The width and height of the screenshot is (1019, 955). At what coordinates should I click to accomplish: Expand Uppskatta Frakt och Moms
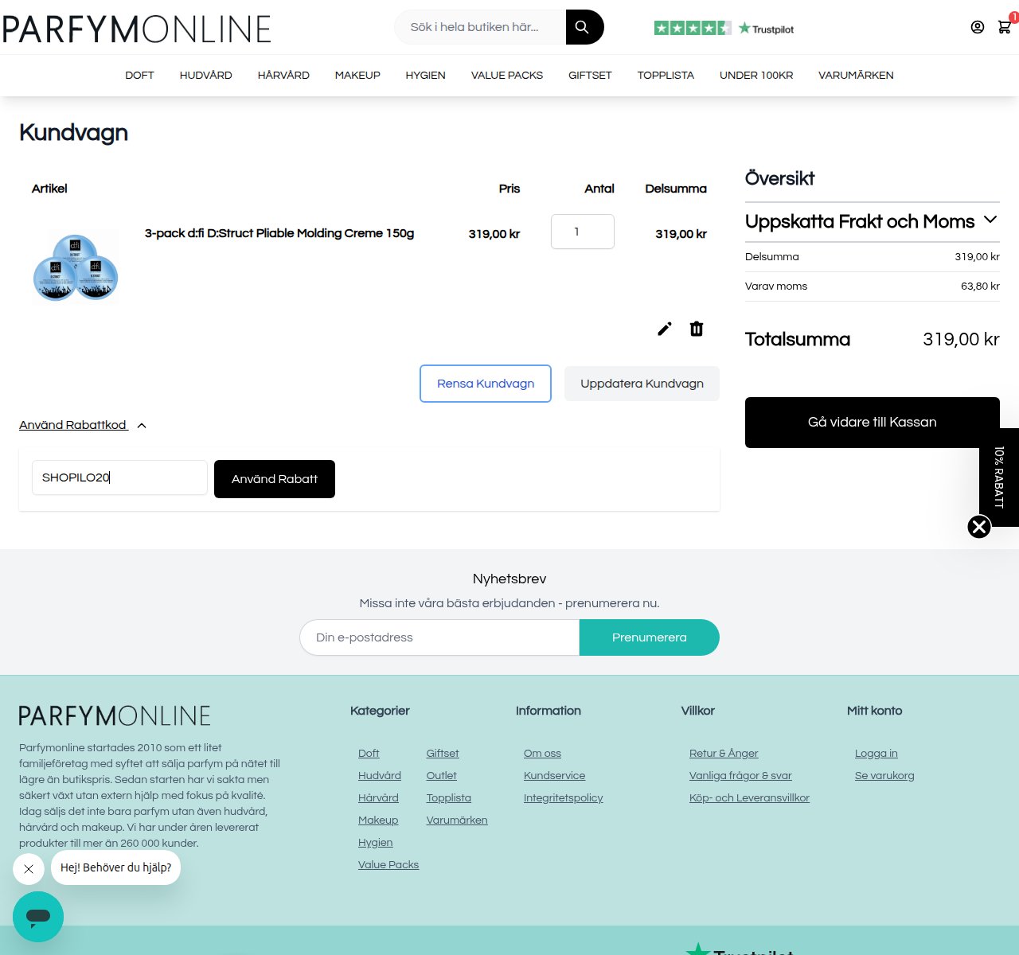[872, 221]
